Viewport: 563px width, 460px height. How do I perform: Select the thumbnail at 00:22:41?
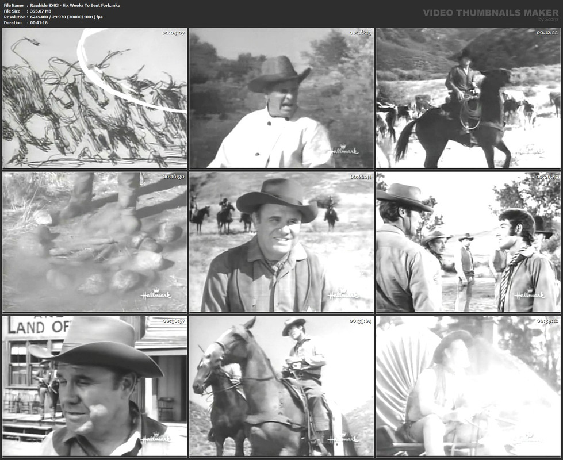[x=282, y=242]
